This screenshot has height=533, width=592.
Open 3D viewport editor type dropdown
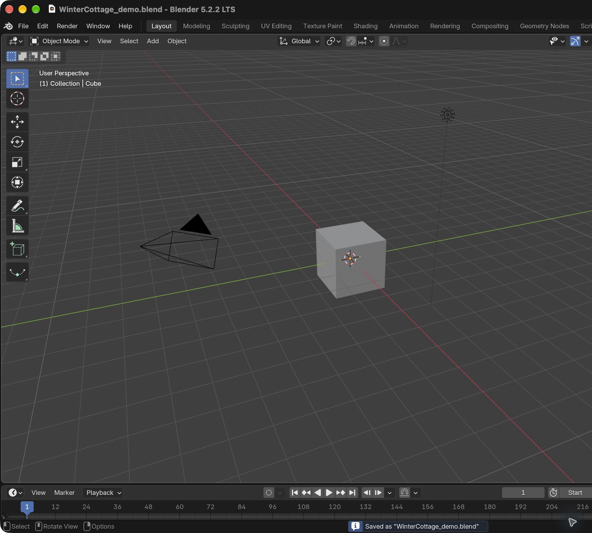coord(15,41)
